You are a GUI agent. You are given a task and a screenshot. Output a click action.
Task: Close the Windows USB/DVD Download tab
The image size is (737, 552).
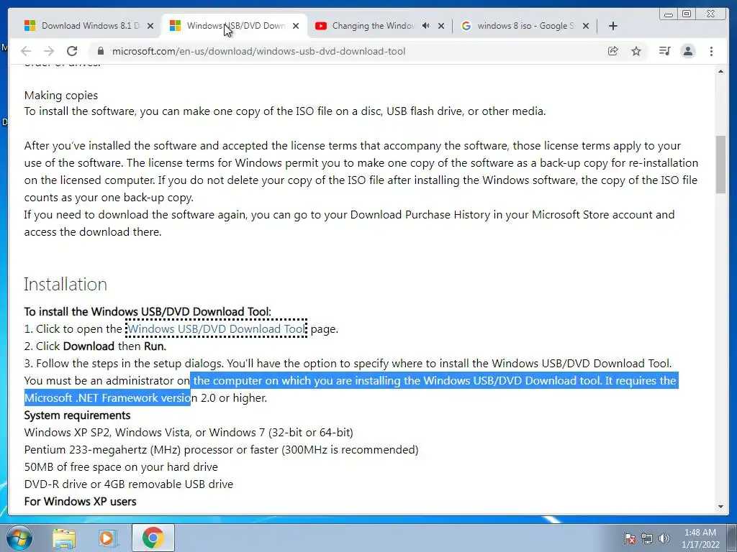click(296, 26)
